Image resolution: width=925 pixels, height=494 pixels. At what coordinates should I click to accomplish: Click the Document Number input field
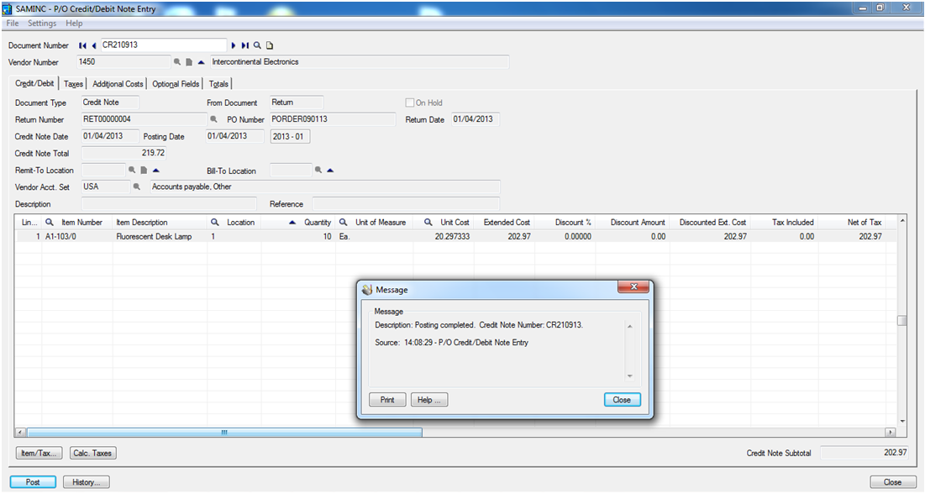(163, 45)
